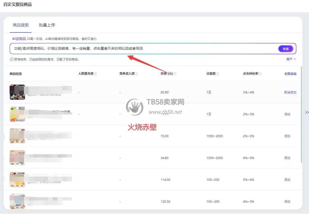Switch to 批量上传 tab
Viewport: 309px width, 214px height.
coord(47,25)
